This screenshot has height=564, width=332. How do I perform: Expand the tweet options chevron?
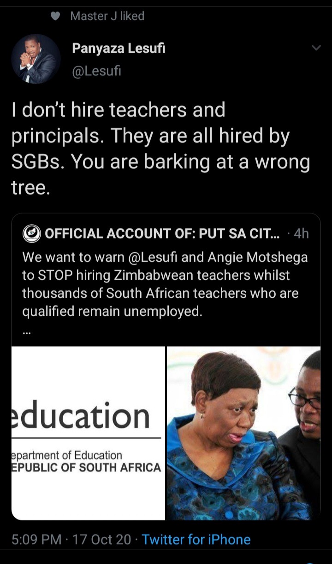(316, 48)
